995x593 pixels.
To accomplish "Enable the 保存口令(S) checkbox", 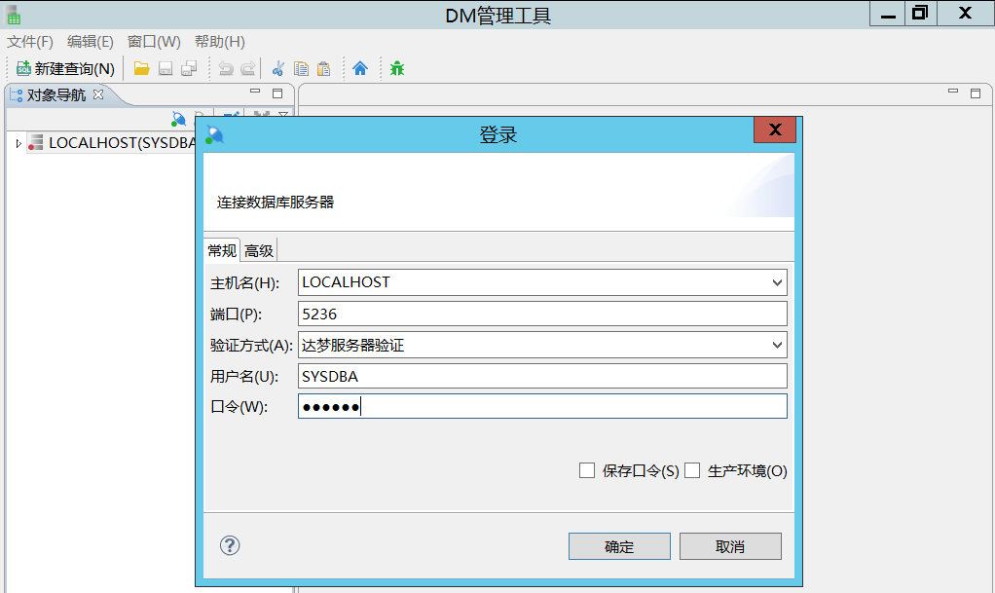I will click(587, 470).
